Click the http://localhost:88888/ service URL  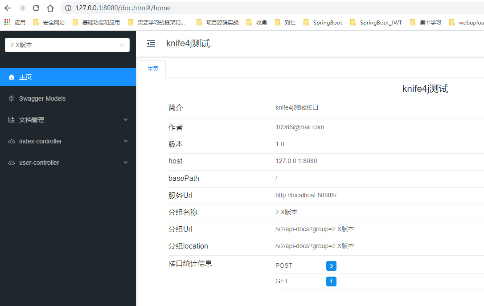[x=306, y=195]
